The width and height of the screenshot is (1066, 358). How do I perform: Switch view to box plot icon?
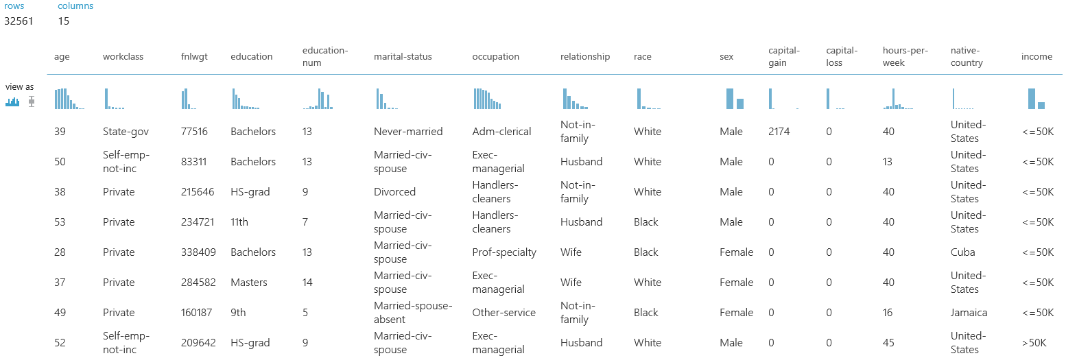pyautogui.click(x=31, y=102)
